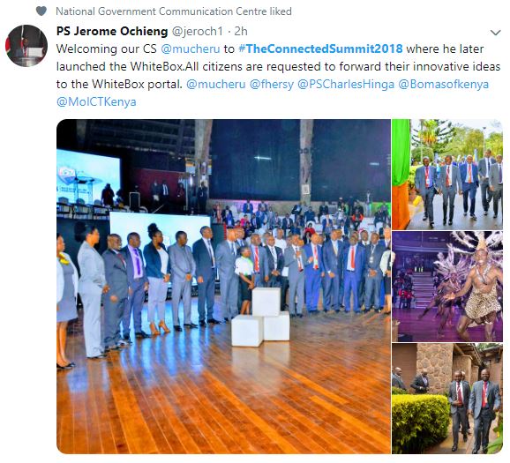
Task: Open the first @mucheru mention link
Action: [x=191, y=49]
